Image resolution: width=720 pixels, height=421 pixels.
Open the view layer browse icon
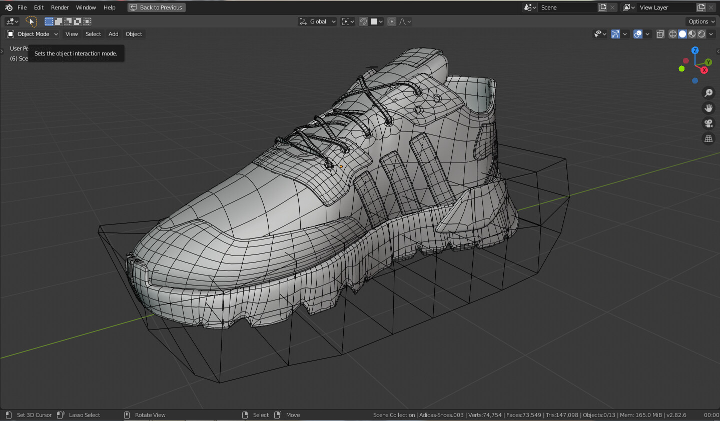tap(628, 7)
